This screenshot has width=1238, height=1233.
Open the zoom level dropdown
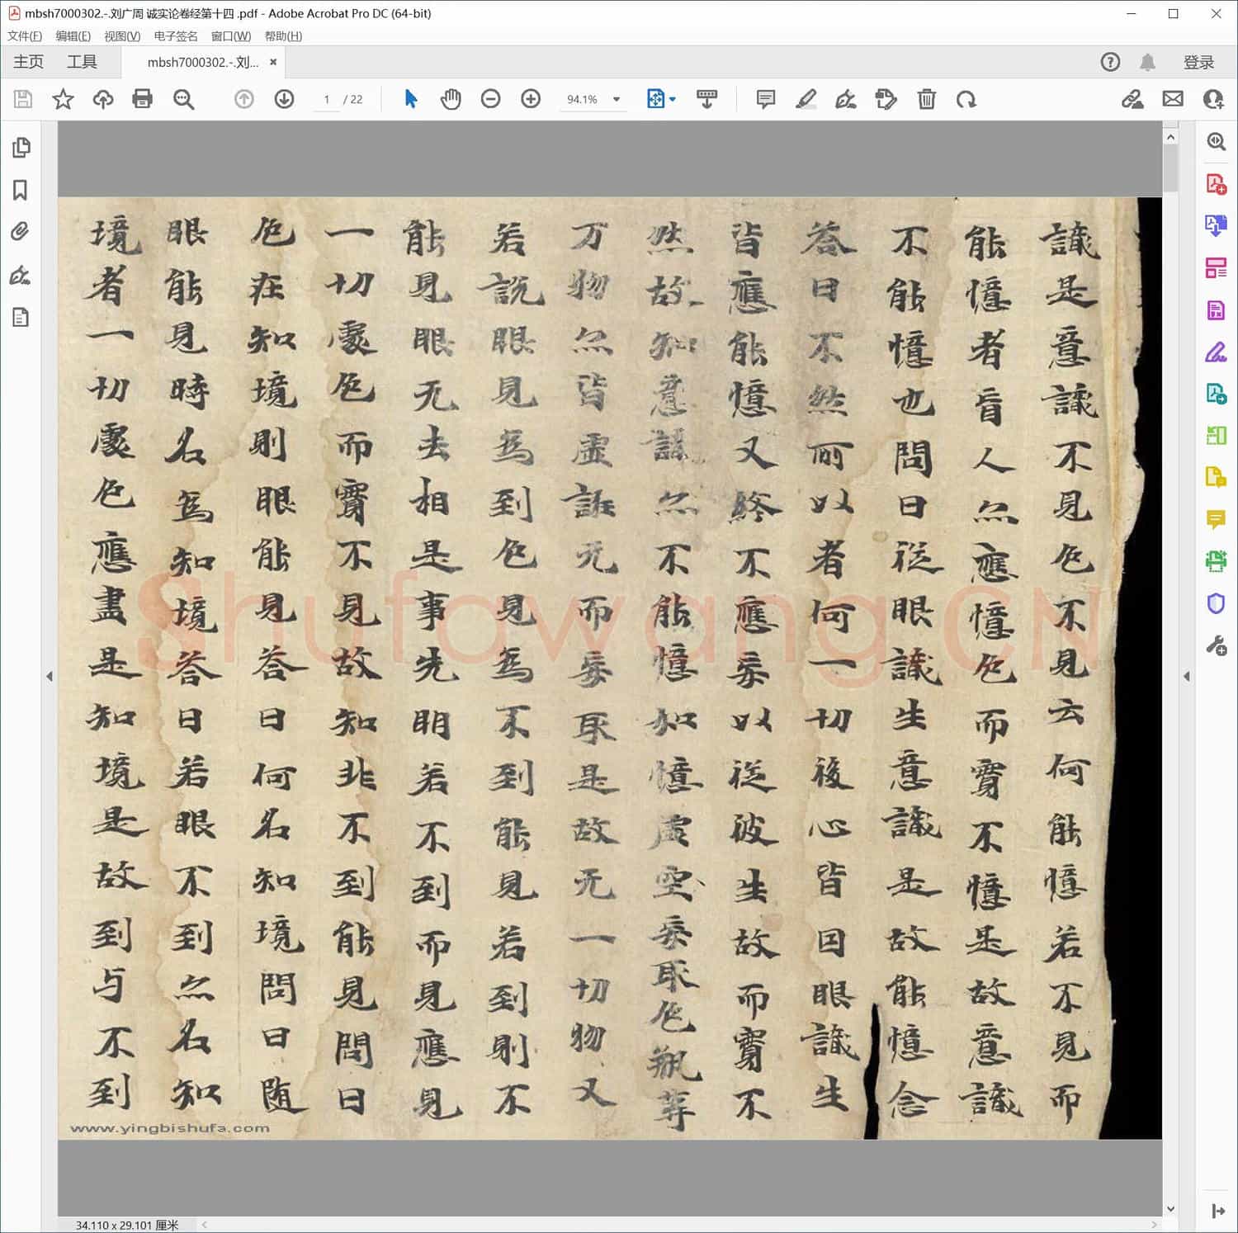[x=616, y=99]
